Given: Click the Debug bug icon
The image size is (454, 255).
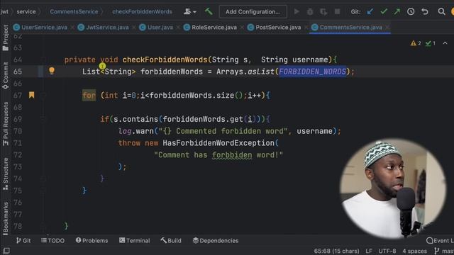Looking at the screenshot, I should (310, 11).
